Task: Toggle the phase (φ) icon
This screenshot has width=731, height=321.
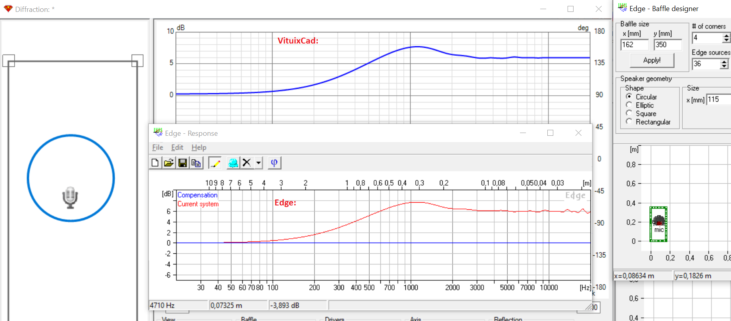Action: pos(274,163)
